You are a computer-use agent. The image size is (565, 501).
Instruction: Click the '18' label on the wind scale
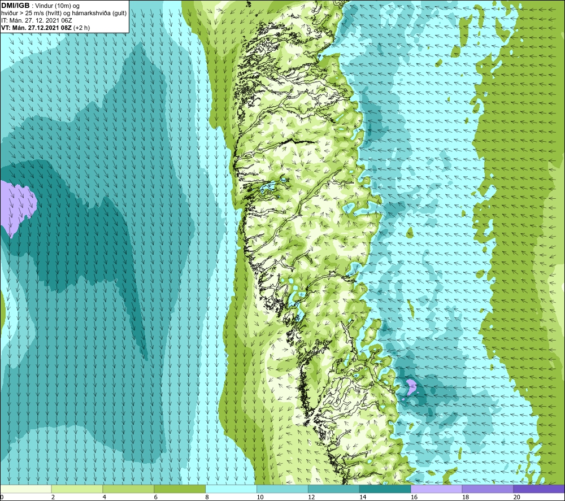tap(465, 497)
